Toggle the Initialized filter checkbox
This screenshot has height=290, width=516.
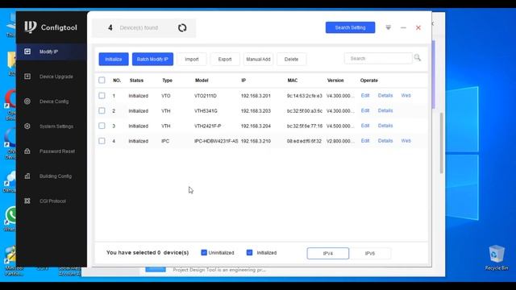[x=249, y=252]
